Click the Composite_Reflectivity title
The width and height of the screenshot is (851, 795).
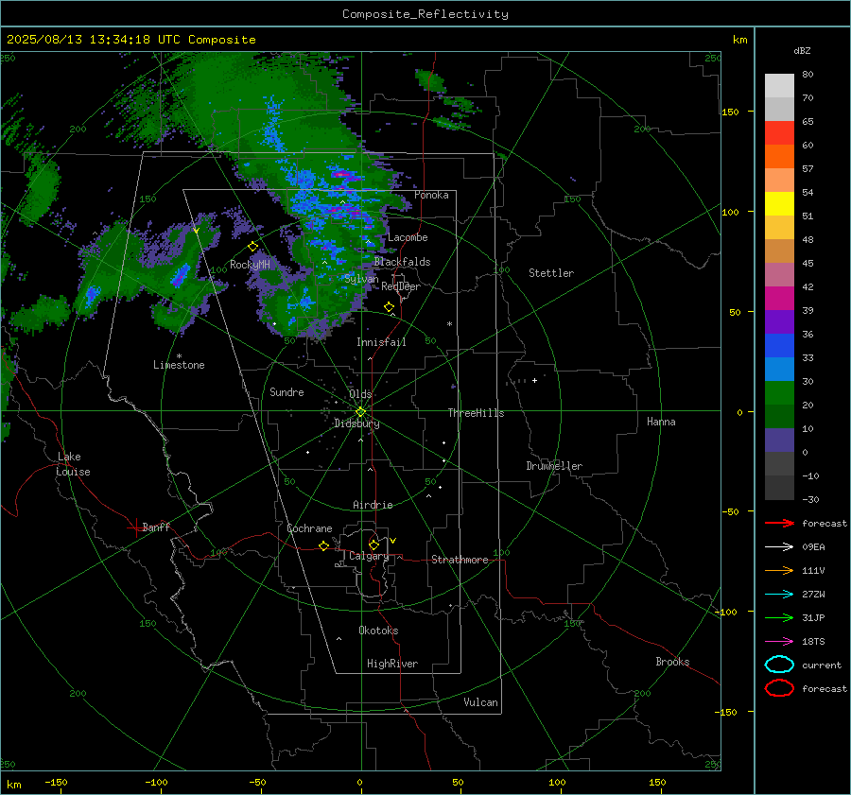[x=425, y=14]
